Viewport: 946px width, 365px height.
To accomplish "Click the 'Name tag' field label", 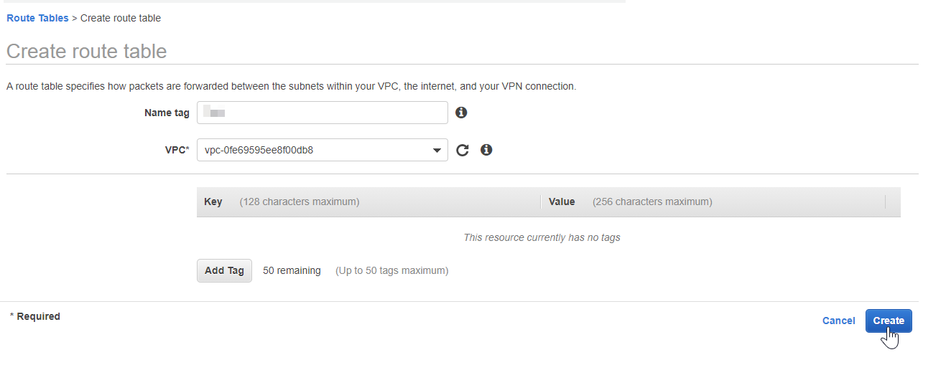I will pyautogui.click(x=167, y=113).
